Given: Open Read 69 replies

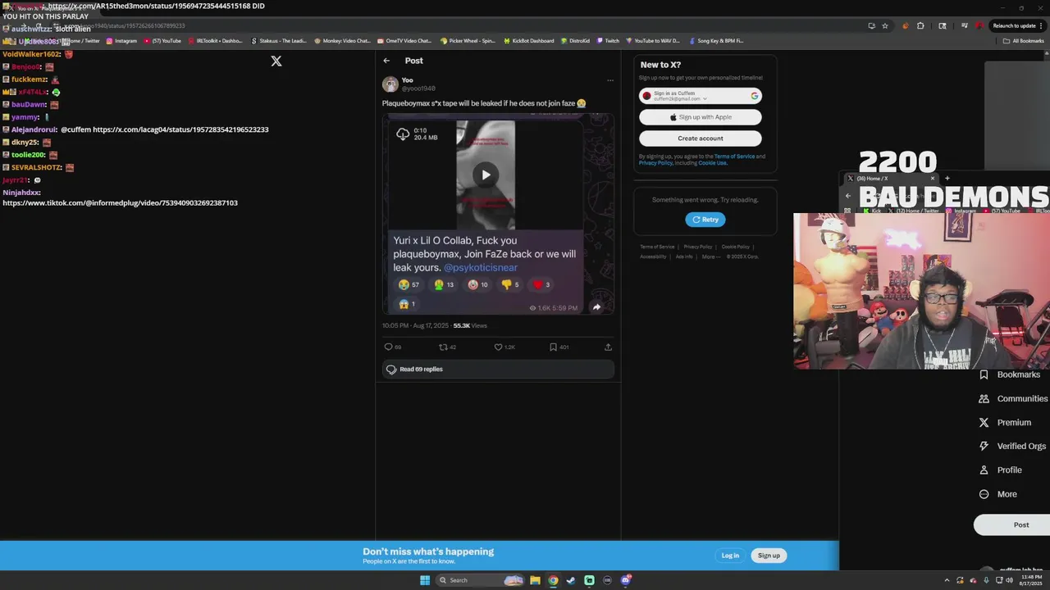Looking at the screenshot, I should (499, 370).
